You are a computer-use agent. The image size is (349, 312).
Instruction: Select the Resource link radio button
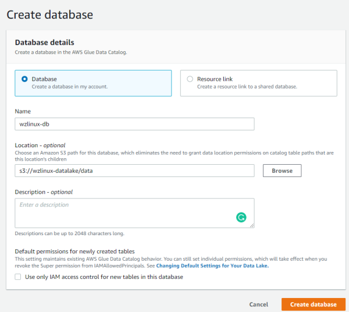(x=190, y=79)
